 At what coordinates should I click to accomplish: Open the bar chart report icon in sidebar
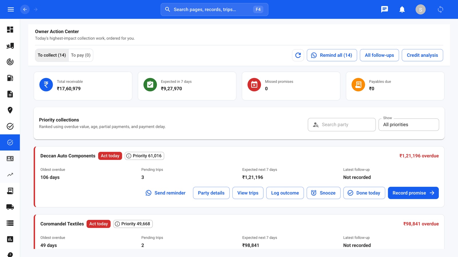point(10,239)
